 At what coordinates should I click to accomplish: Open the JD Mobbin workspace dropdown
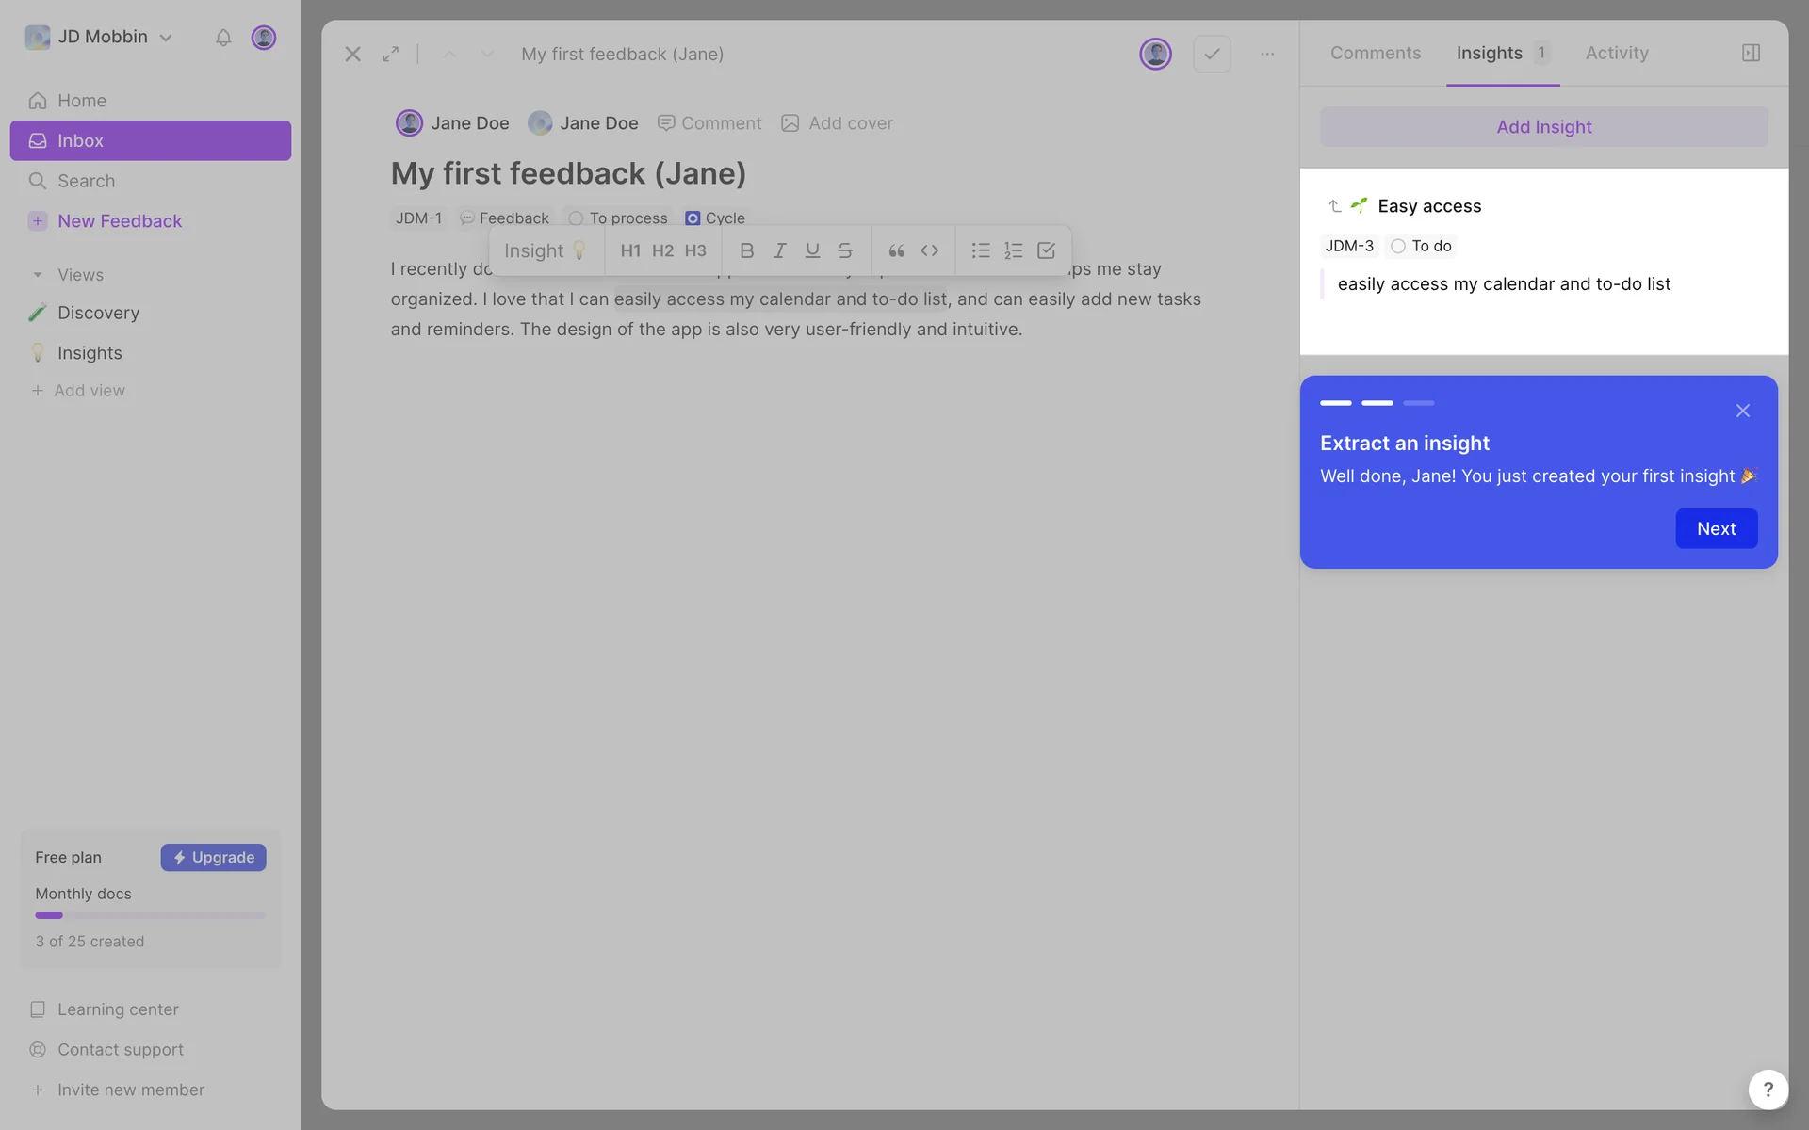[x=100, y=38]
